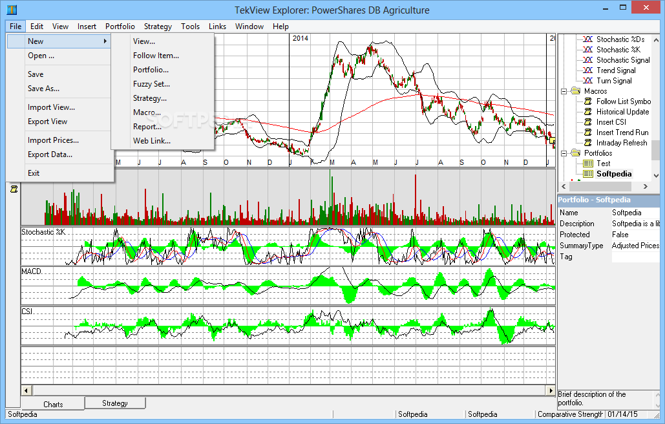Click the macro scroll icon left of volume chart
This screenshot has width=665, height=424.
click(x=14, y=189)
